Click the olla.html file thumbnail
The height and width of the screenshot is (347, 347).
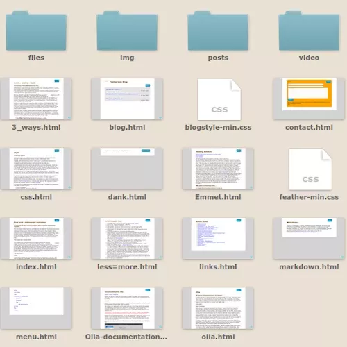[x=218, y=308]
